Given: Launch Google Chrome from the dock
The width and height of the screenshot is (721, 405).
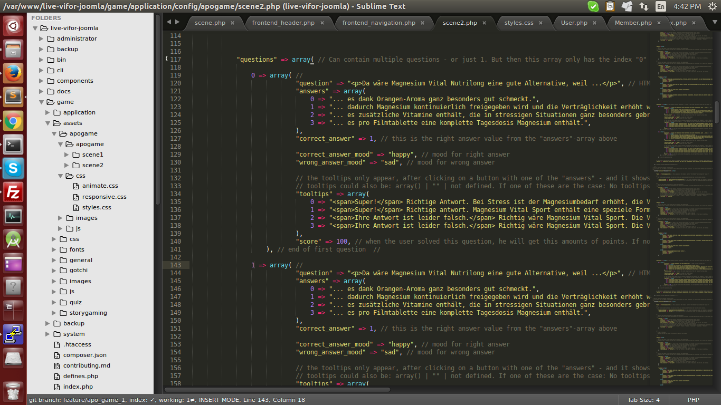Looking at the screenshot, I should (13, 121).
